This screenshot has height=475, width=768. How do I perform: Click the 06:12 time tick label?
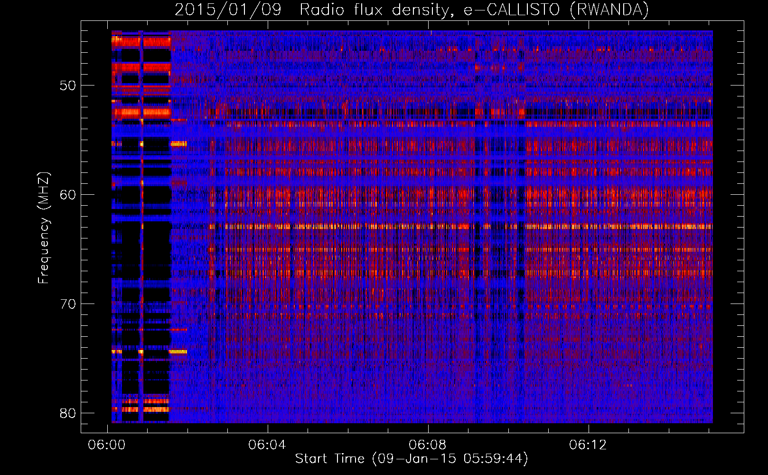[588, 445]
